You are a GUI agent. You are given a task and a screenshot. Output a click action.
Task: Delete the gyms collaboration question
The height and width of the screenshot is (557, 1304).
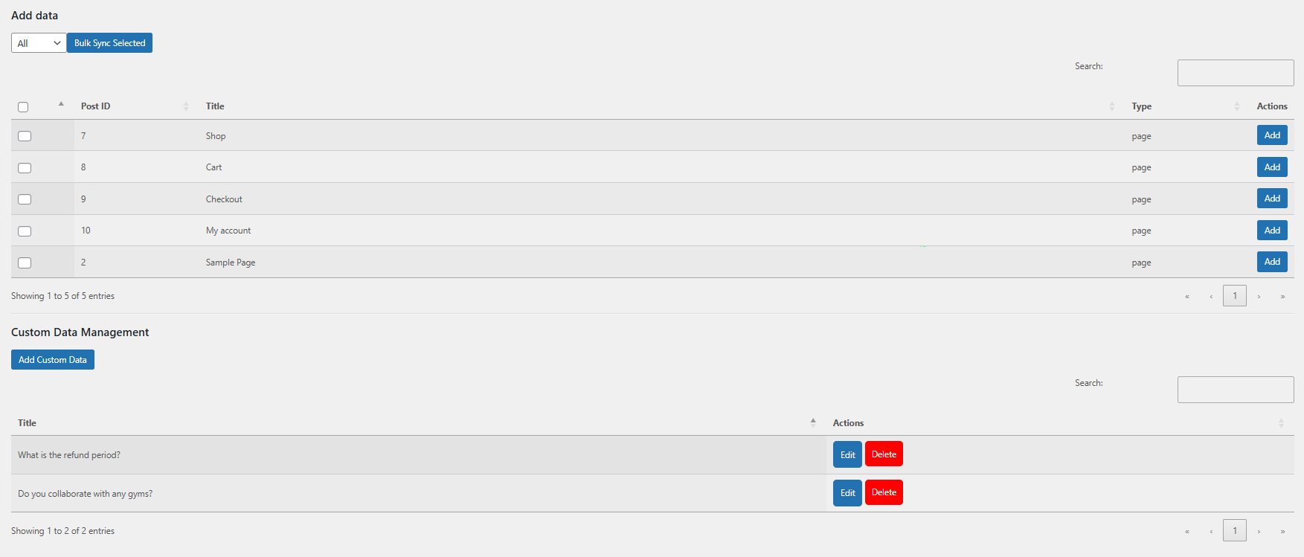884,492
